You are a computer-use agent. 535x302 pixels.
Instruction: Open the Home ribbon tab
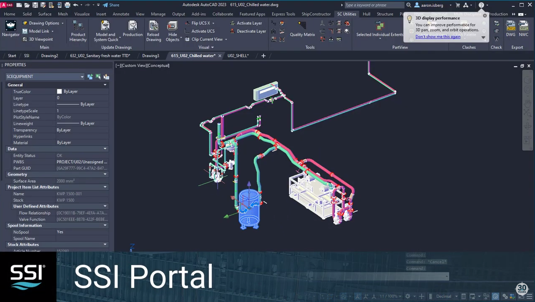coord(9,14)
